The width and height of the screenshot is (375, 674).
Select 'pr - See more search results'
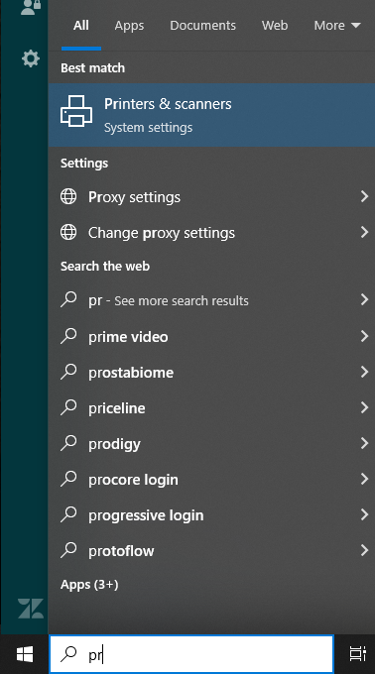211,300
